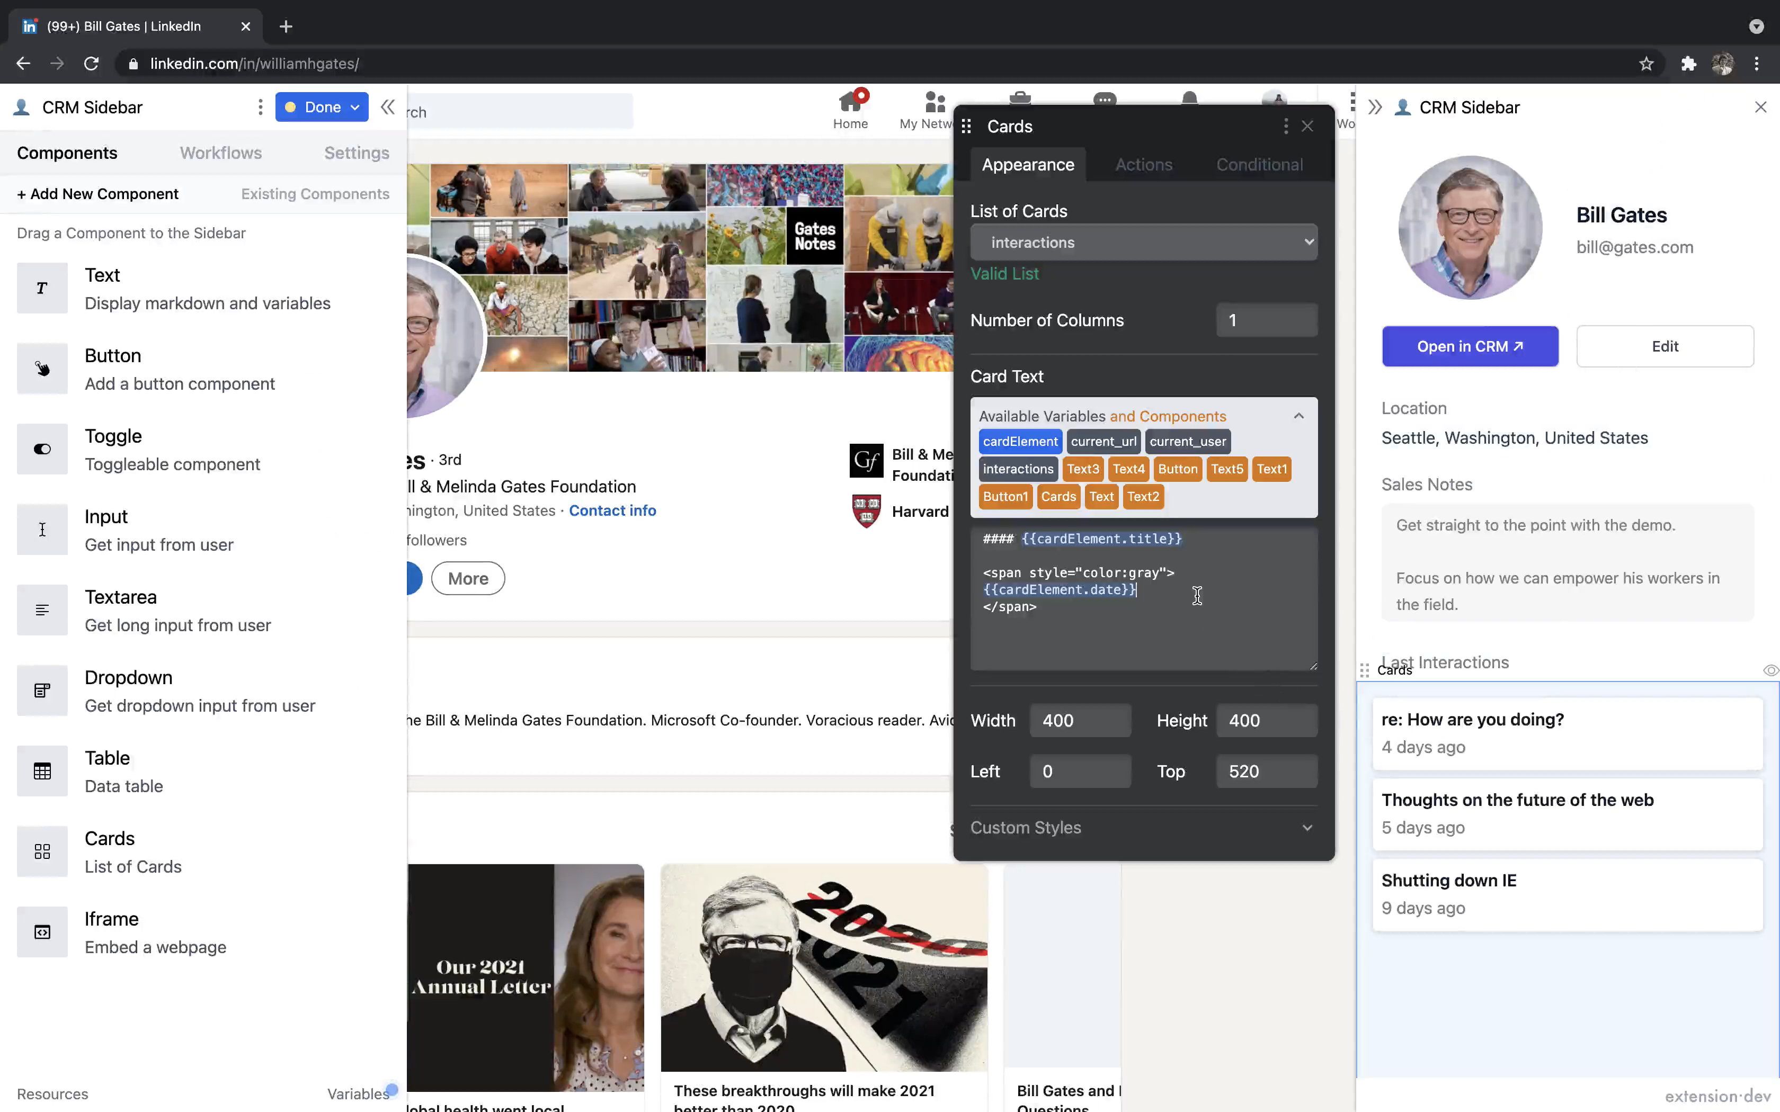Click the More button on LinkedIn profile
This screenshot has width=1780, height=1112.
coord(468,579)
